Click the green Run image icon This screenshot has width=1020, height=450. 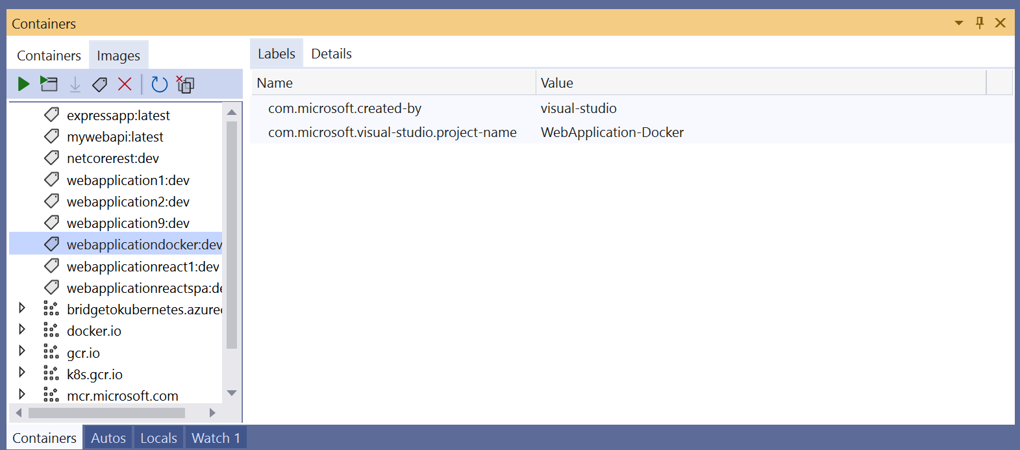pos(23,84)
